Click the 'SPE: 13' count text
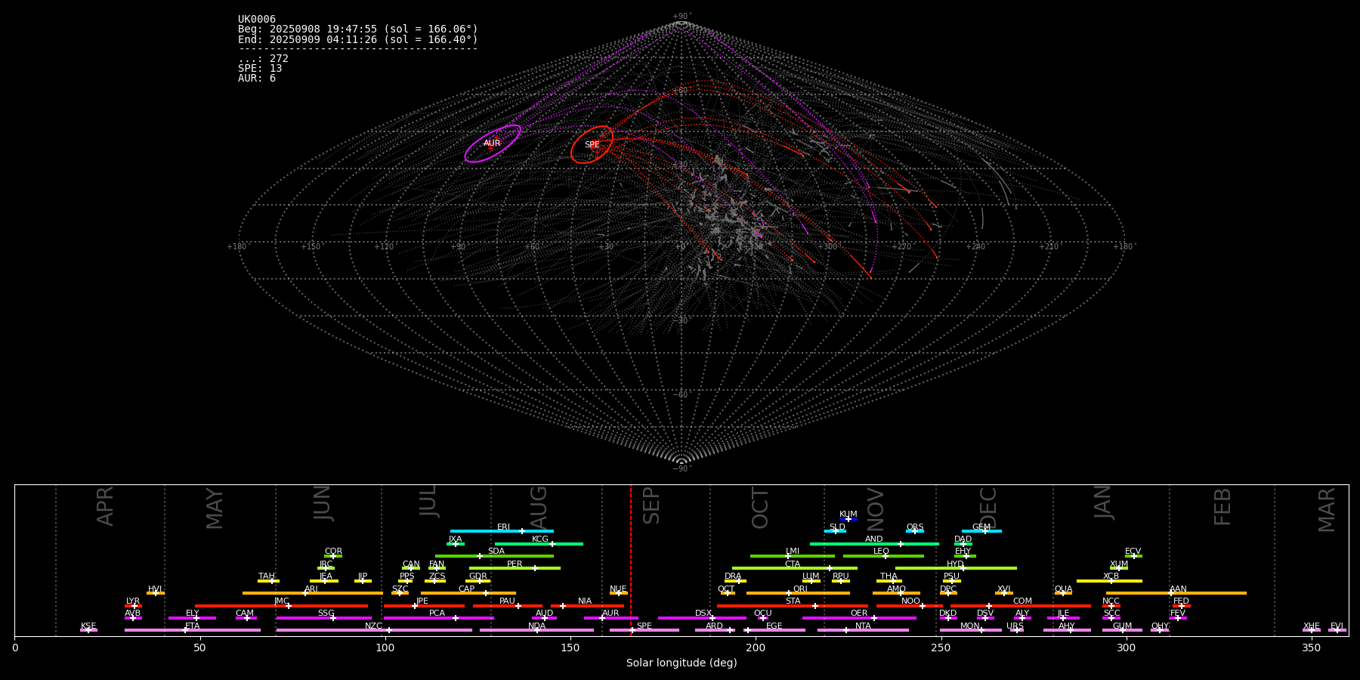The image size is (1360, 680). (x=260, y=69)
